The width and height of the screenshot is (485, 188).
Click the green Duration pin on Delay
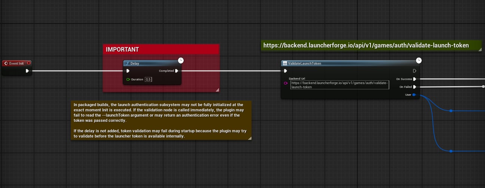[x=128, y=79]
